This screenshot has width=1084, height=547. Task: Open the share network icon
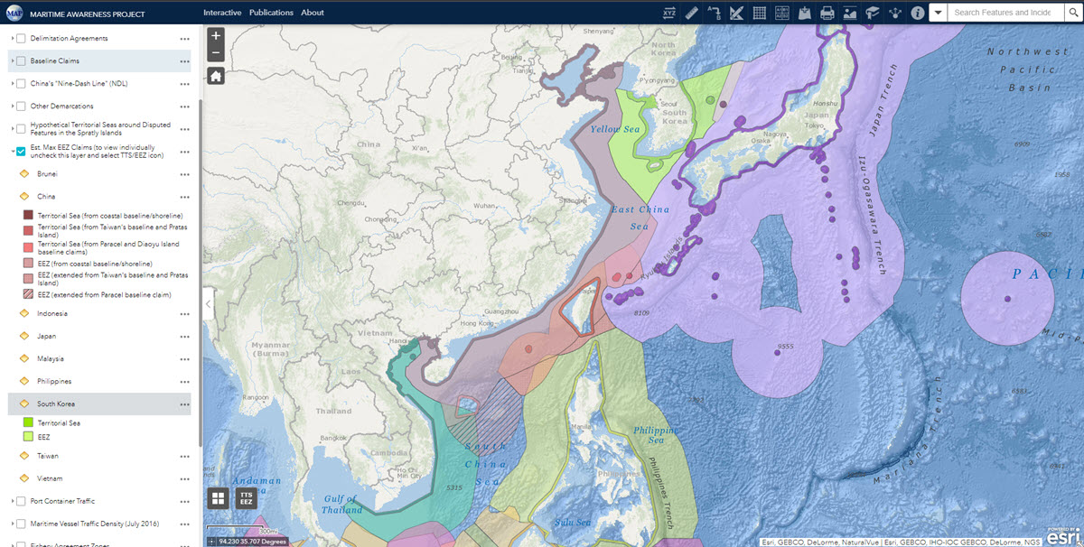tap(894, 13)
